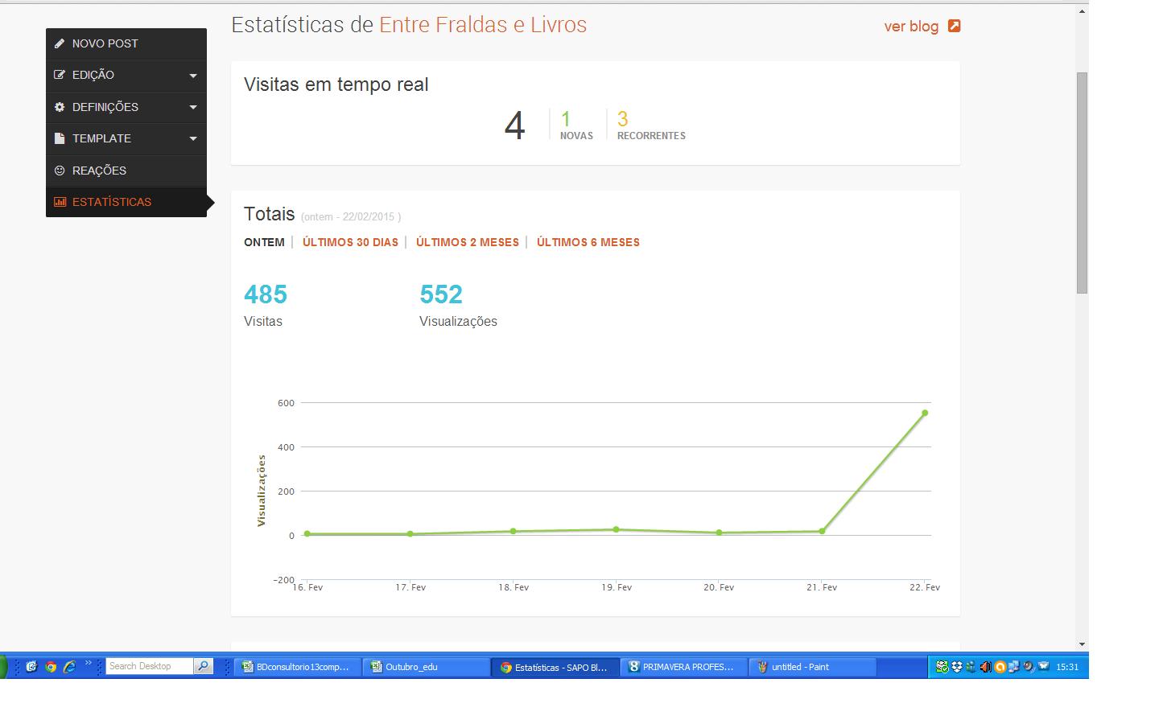Click the pencil icon beside Novo Post
1159x724 pixels.
pos(60,43)
